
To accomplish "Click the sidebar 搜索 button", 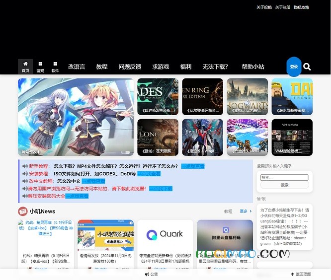I will [x=284, y=185].
